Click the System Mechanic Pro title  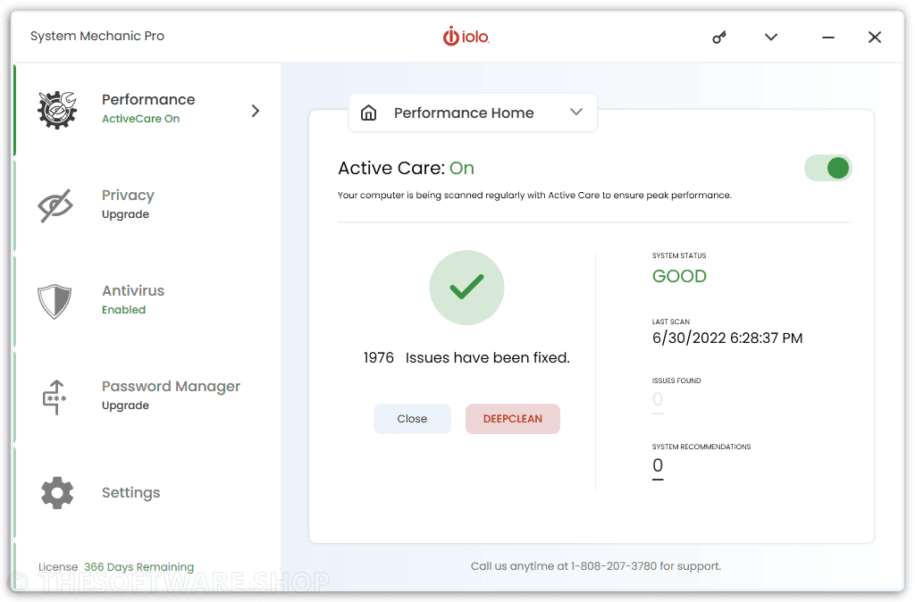(97, 36)
